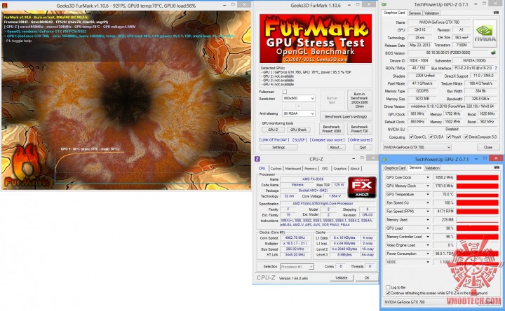Toggle the DirectCompute 5.0 checkbox
Screen dimensions: 505x311
466,137
